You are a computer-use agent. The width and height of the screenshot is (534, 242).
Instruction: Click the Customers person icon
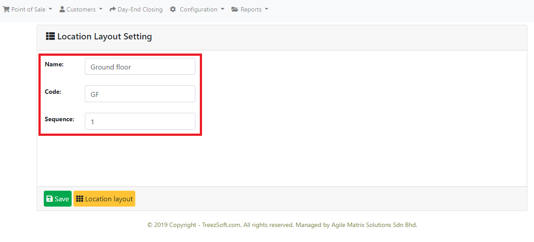[62, 9]
